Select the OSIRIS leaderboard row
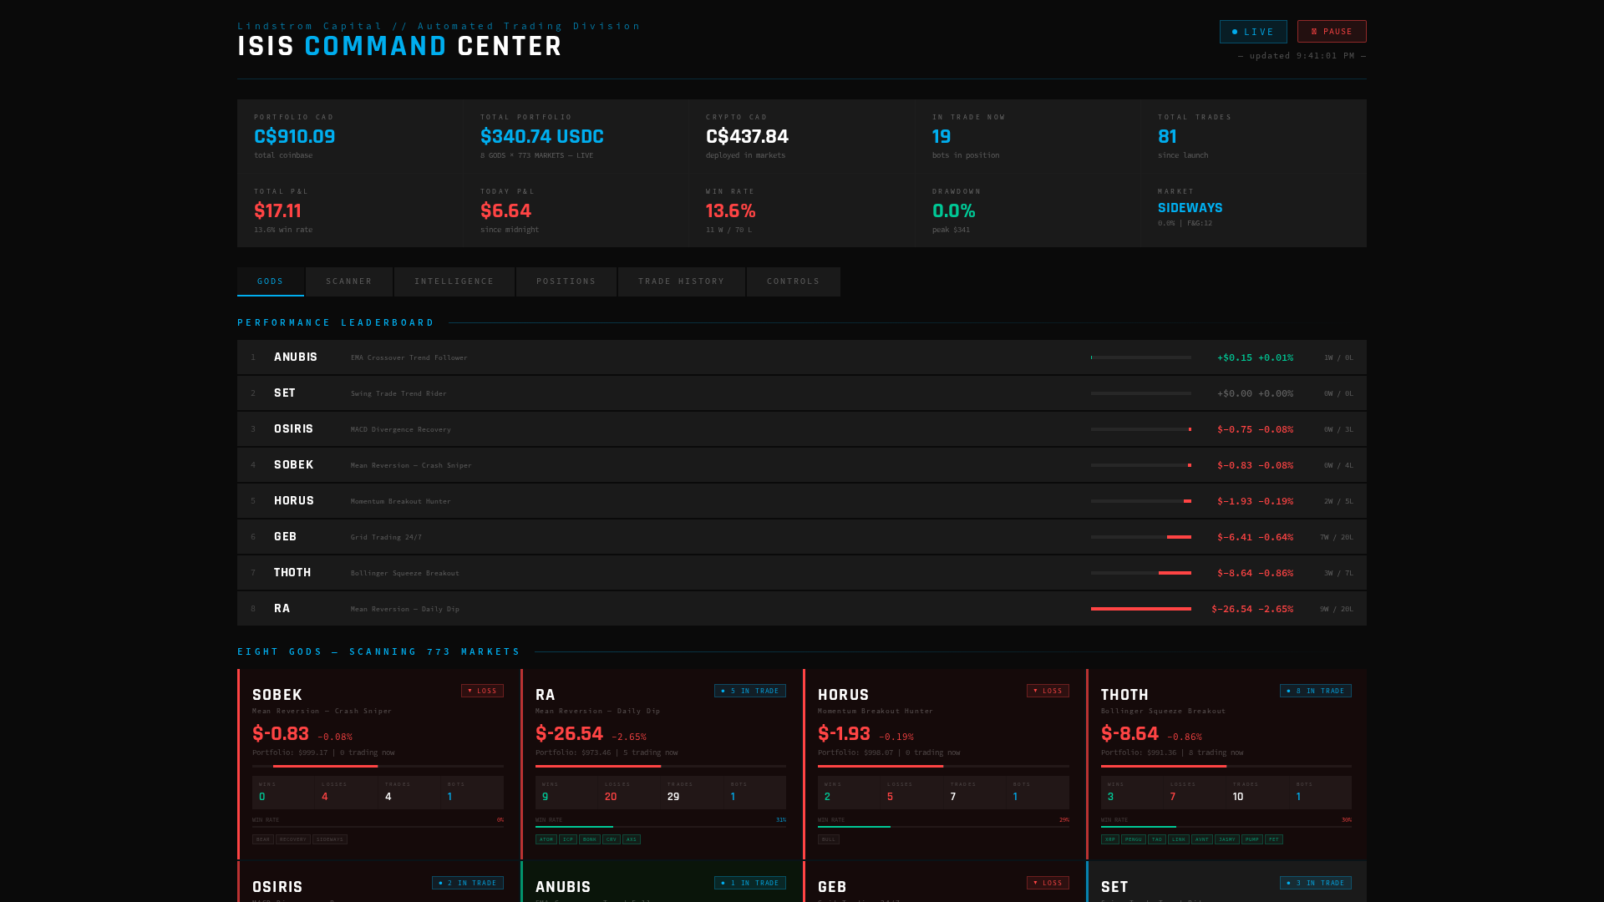Screen dimensions: 1604x902 coord(802,429)
